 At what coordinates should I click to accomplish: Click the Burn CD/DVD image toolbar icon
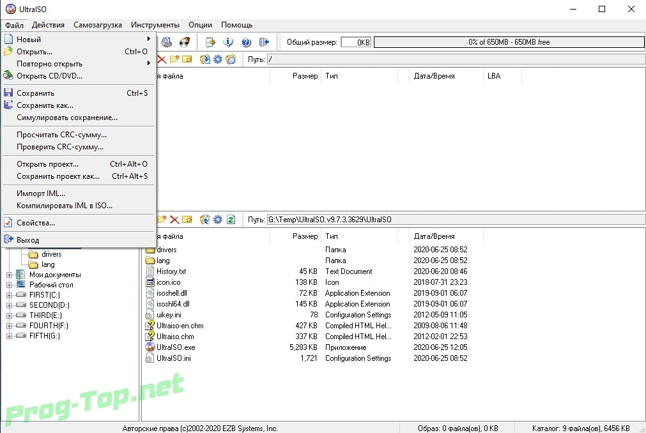point(185,42)
